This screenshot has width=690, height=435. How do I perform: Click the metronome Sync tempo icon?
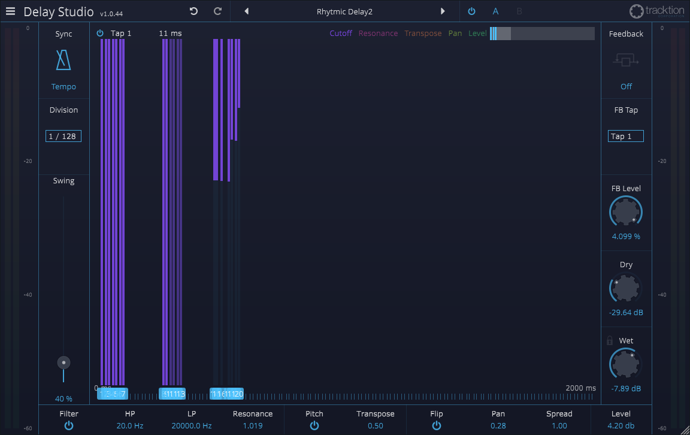click(63, 61)
